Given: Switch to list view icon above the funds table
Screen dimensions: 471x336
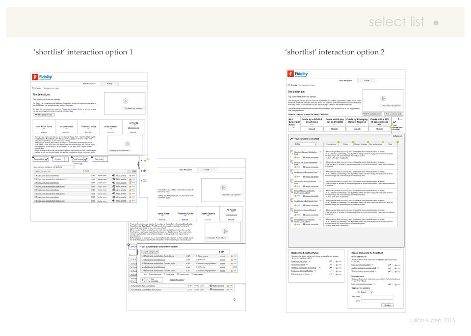Looking at the screenshot, I should click(134, 171).
